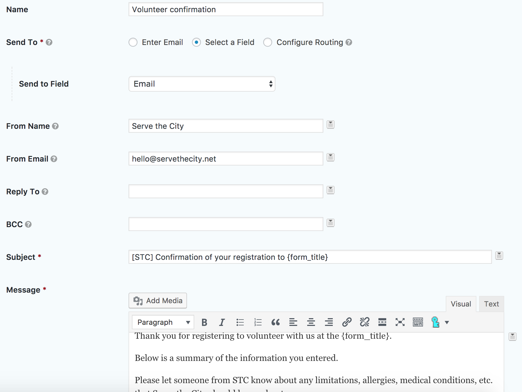This screenshot has height=392, width=522.
Task: Open the Send to Field dropdown
Action: 202,84
